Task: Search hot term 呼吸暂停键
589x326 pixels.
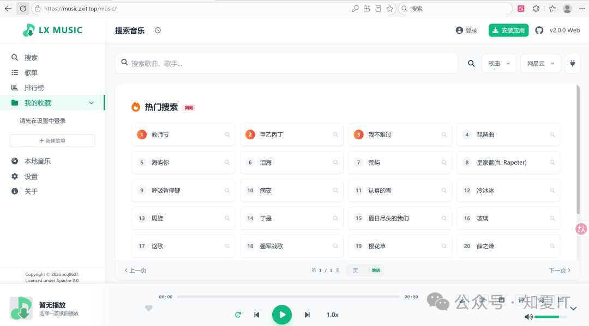Action: point(183,190)
